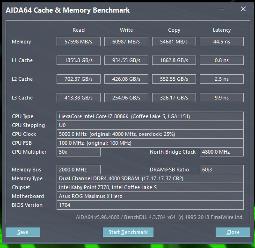Click the CPU Stepping label
Image resolution: width=255 pixels, height=248 pixels.
tap(28, 126)
